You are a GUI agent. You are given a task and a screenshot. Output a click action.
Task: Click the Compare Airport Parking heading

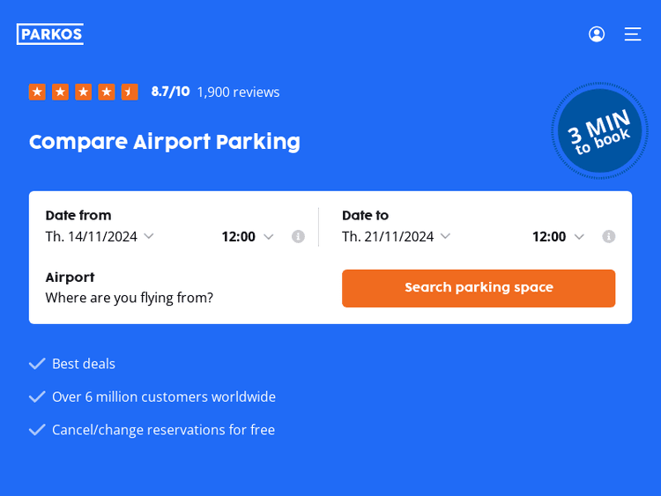coord(165,142)
